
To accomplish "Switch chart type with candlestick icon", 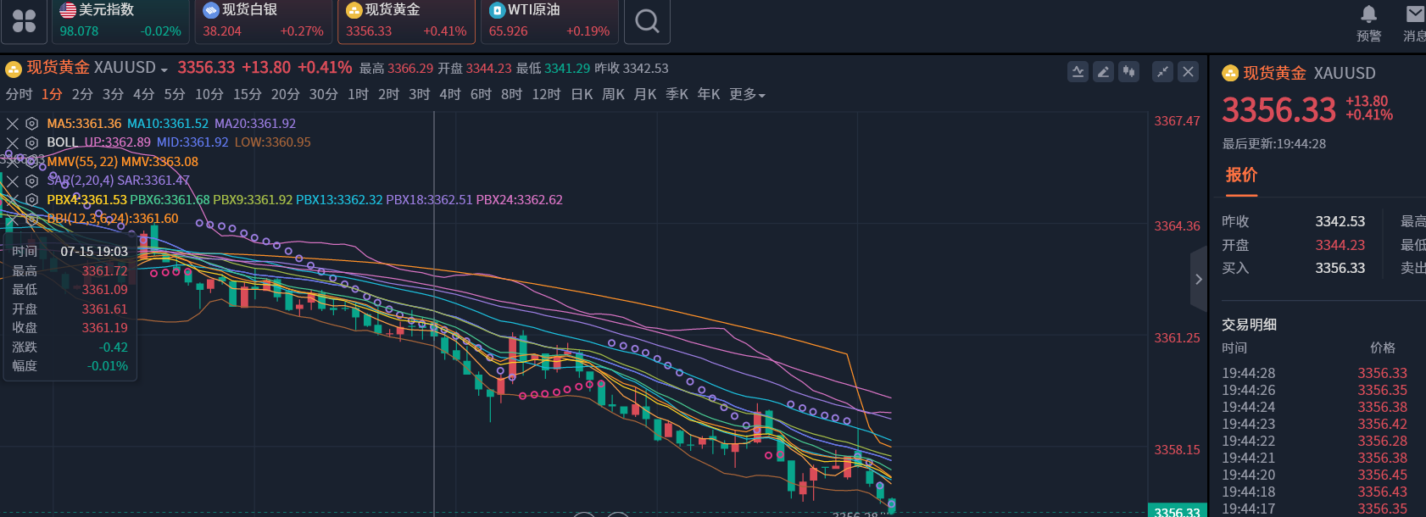I will (1128, 72).
